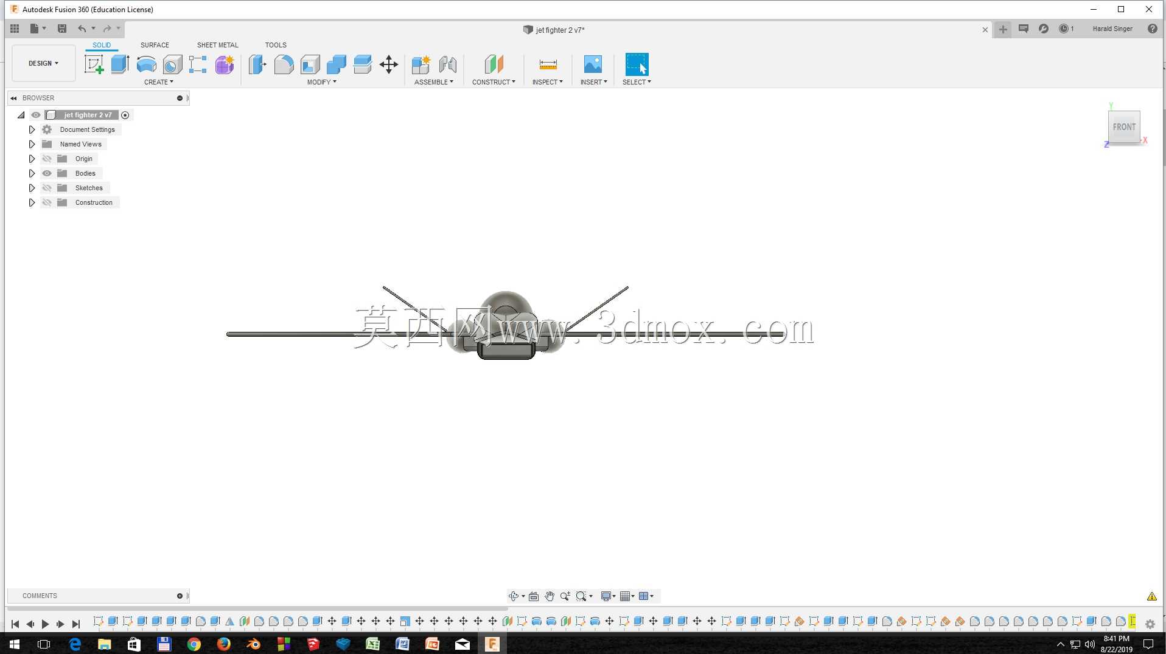Open the INSPECT dropdown menu
1166x654 pixels.
pyautogui.click(x=547, y=82)
